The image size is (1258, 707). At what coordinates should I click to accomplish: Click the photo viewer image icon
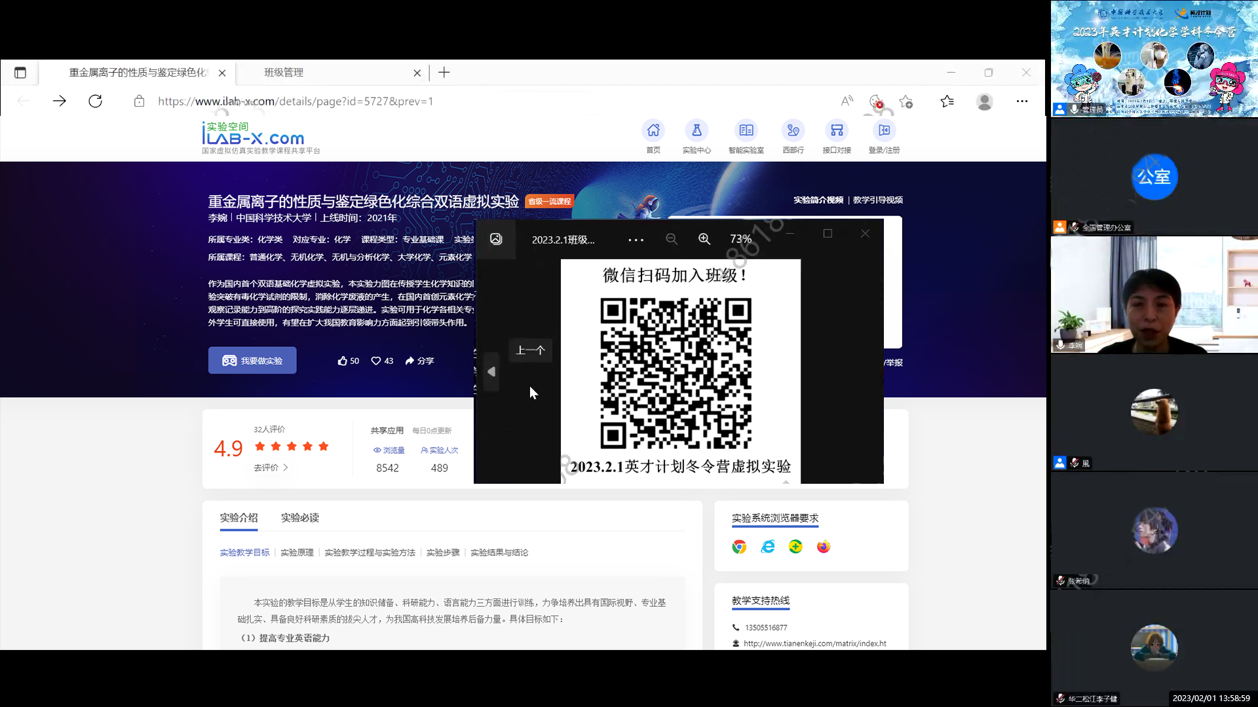click(x=496, y=239)
